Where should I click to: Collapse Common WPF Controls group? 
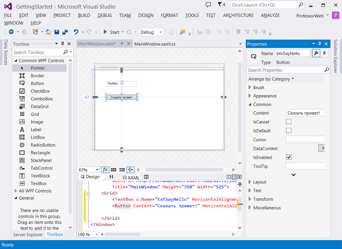pyautogui.click(x=16, y=61)
